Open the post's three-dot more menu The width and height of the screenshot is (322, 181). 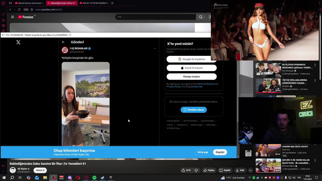[x=155, y=49]
